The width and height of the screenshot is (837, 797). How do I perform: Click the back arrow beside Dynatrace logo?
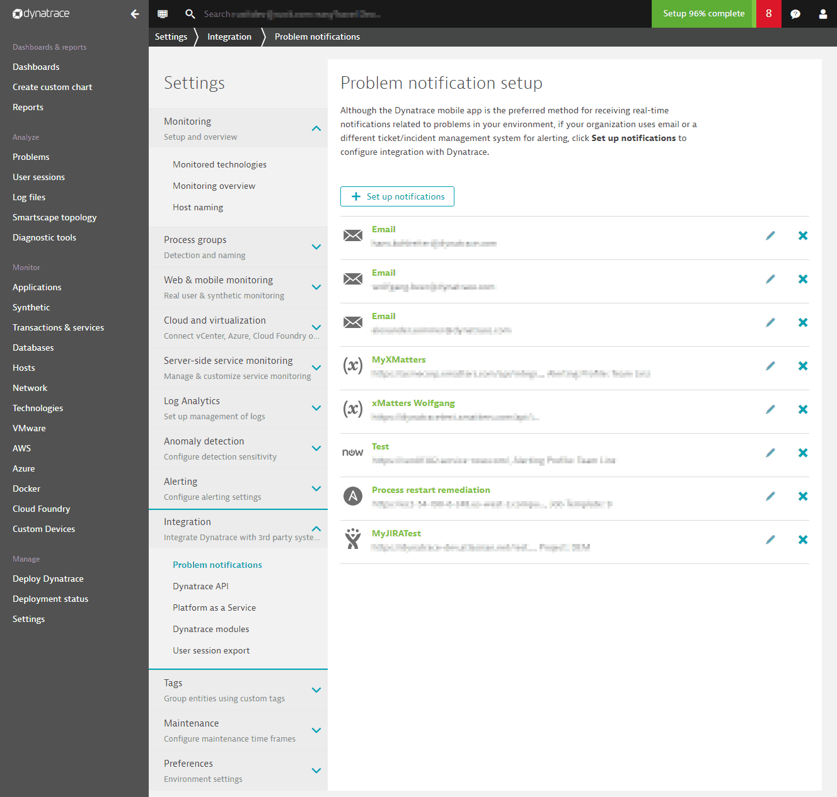click(135, 14)
